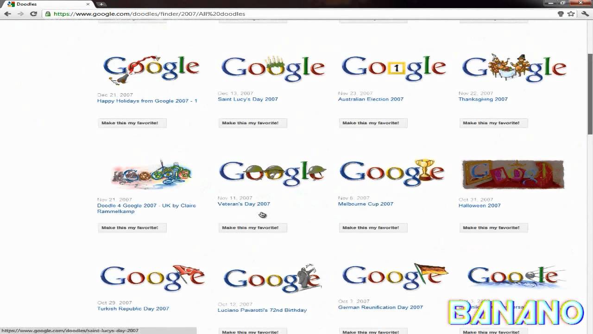This screenshot has height=334, width=593.
Task: Open Happy Holidays from Google 2007 - 1 link
Action: pyautogui.click(x=147, y=101)
